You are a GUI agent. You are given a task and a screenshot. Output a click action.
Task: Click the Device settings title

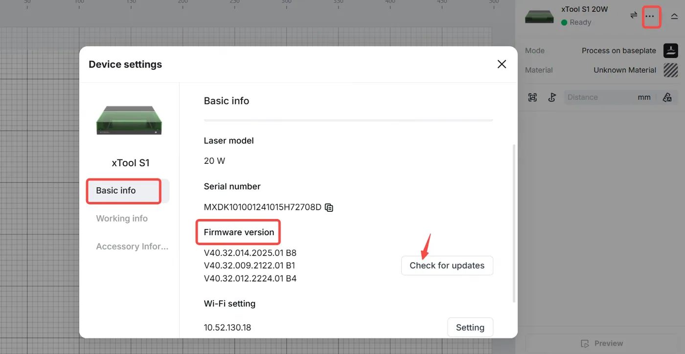click(125, 65)
